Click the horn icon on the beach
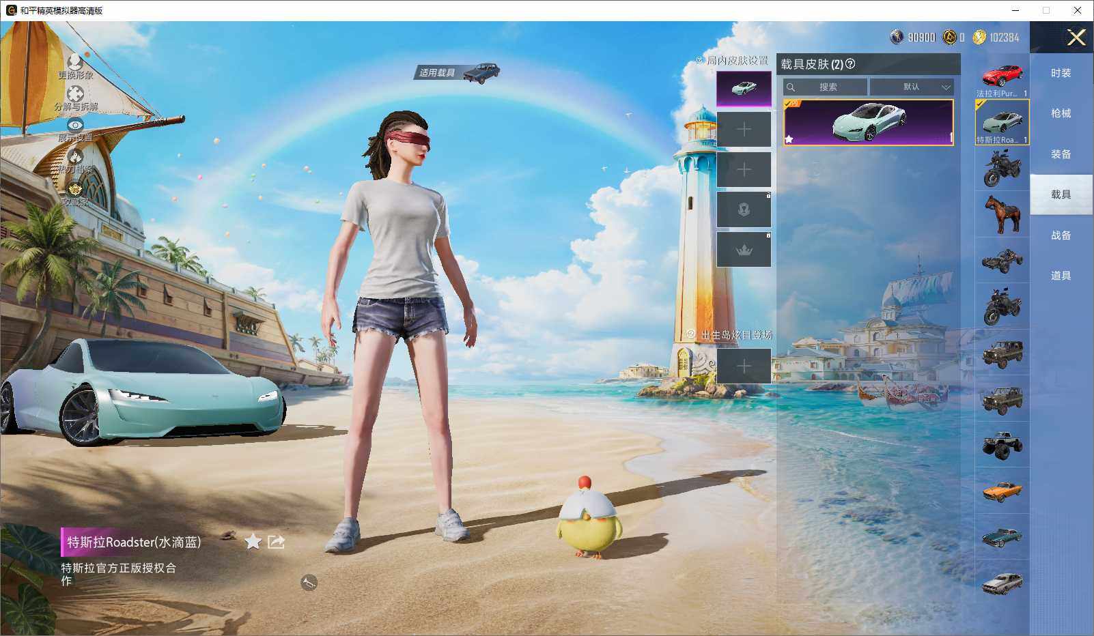The width and height of the screenshot is (1094, 636). tap(309, 583)
